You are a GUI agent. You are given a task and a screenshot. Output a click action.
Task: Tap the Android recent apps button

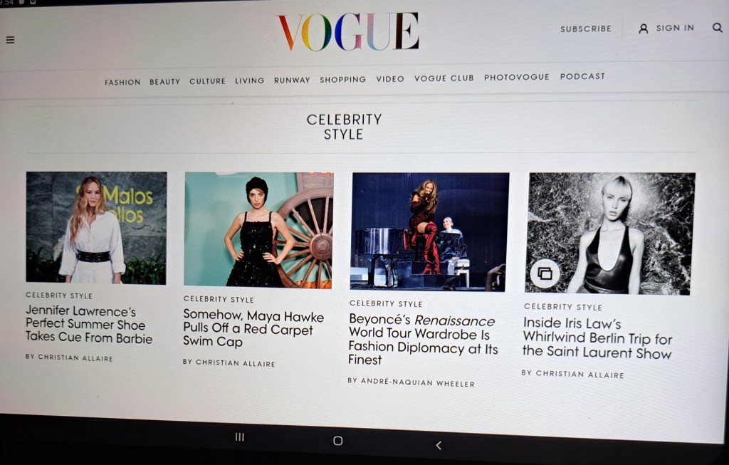pyautogui.click(x=239, y=437)
